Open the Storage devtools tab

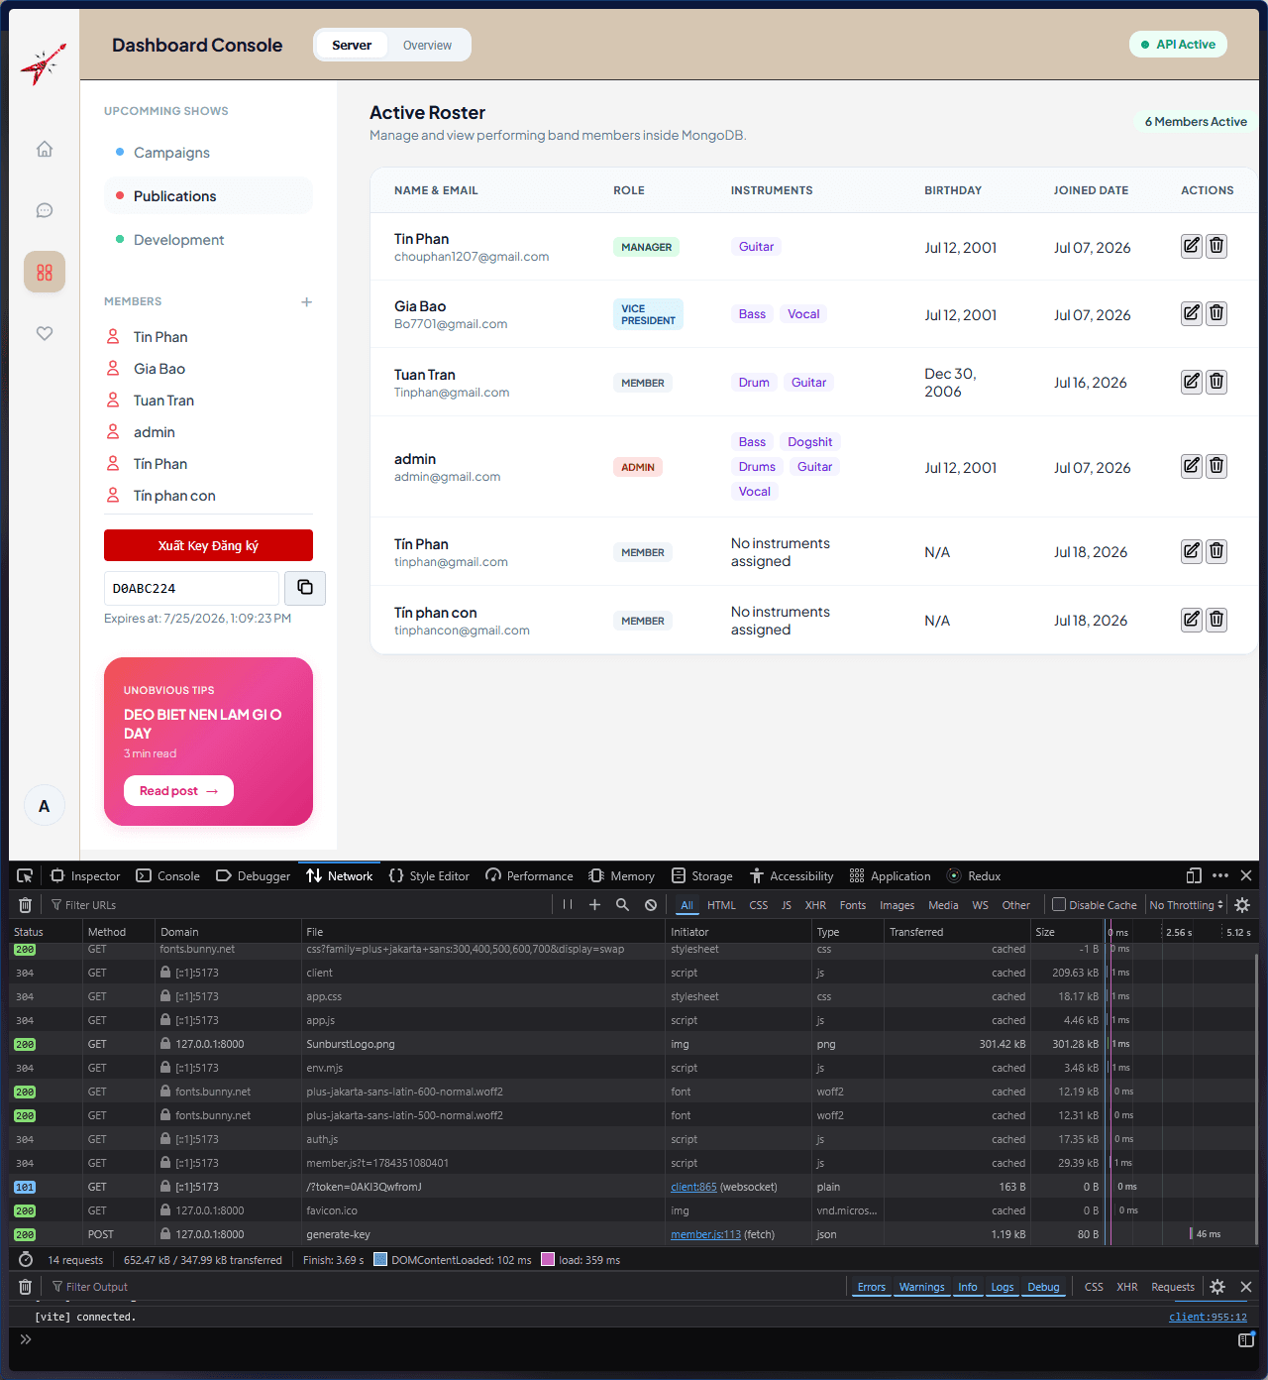(701, 875)
